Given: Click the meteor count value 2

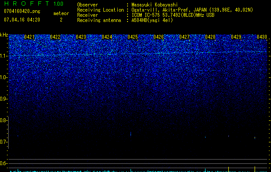Looking at the screenshot, I should coord(61,20).
